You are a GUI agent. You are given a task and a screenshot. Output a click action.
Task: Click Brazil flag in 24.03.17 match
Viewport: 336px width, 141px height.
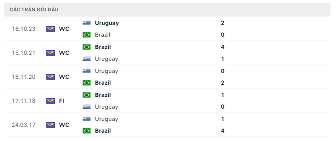[87, 131]
